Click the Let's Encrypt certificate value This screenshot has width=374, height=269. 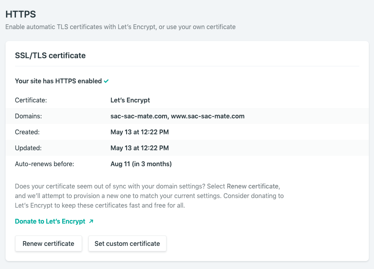point(130,100)
